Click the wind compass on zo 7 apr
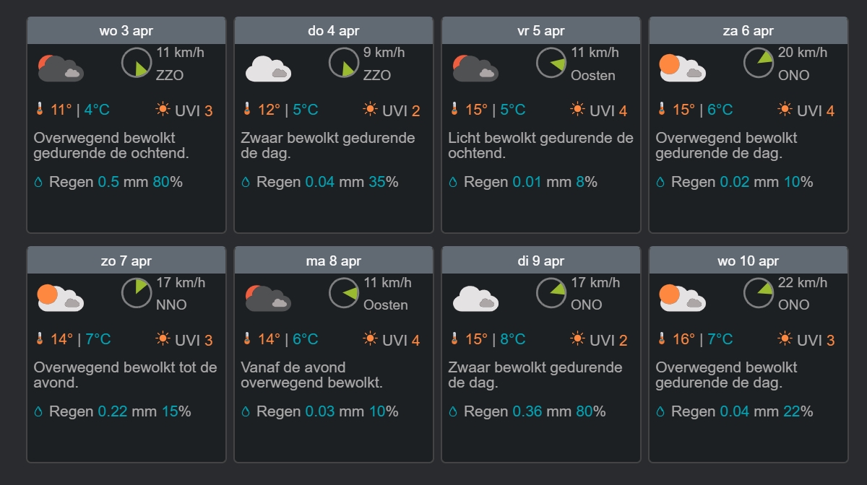Screen dimensions: 867x485 [137, 292]
